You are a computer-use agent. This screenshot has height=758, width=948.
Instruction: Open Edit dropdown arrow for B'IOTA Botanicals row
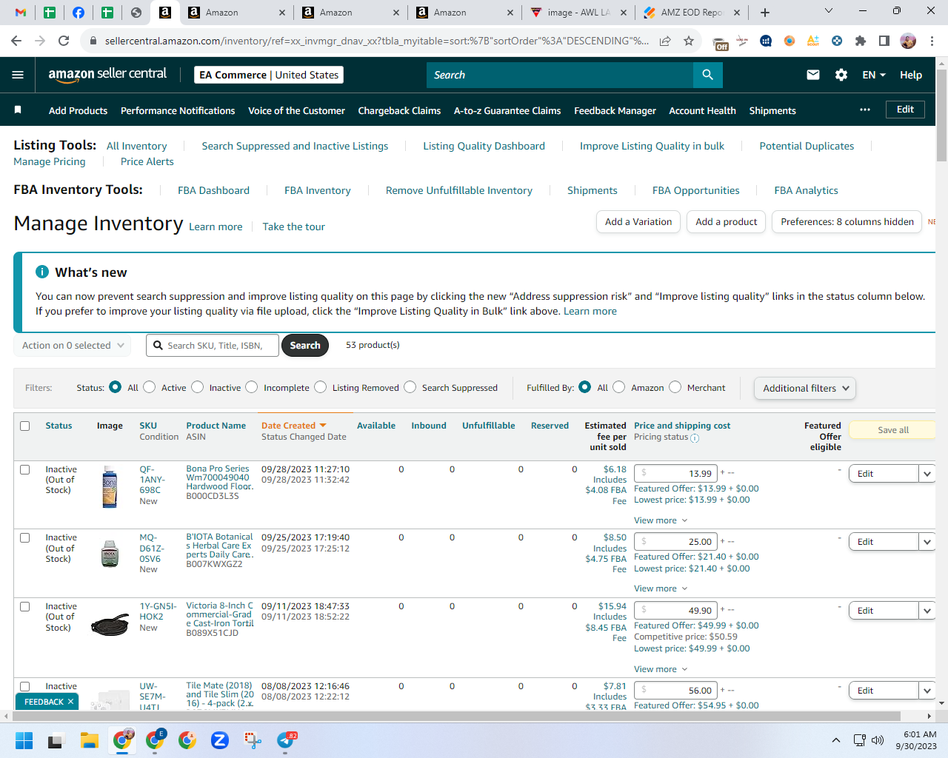point(927,542)
